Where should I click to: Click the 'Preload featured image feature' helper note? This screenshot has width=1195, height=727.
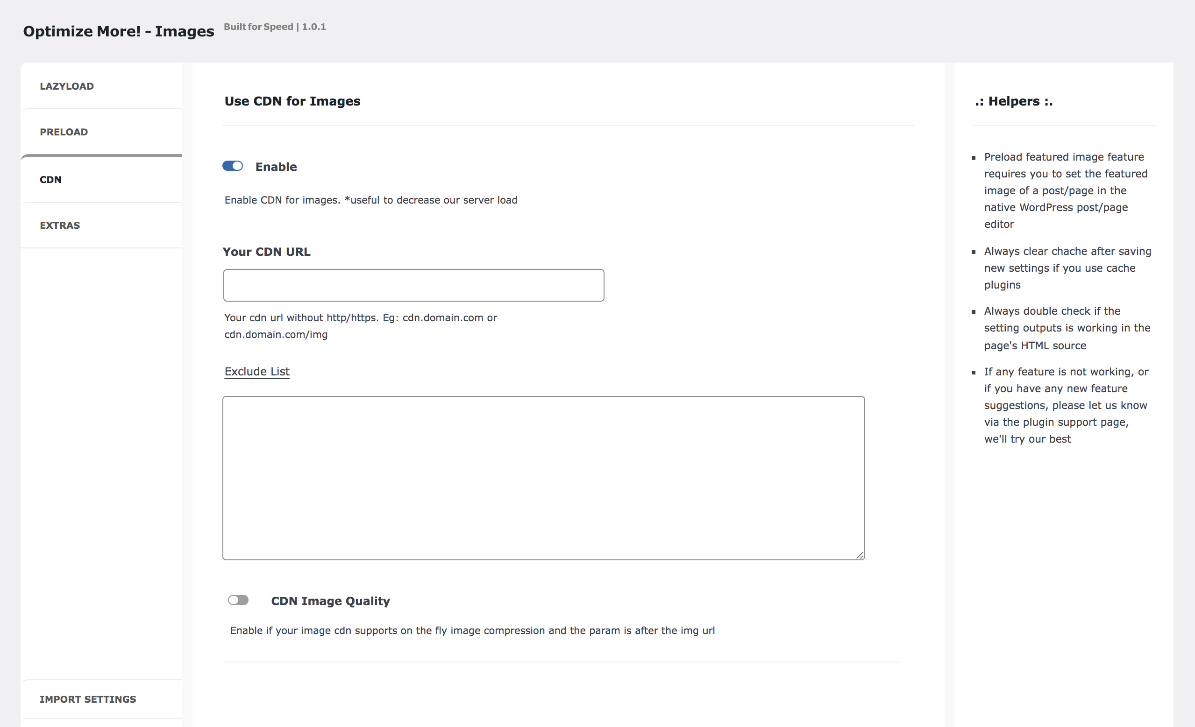tap(1066, 191)
